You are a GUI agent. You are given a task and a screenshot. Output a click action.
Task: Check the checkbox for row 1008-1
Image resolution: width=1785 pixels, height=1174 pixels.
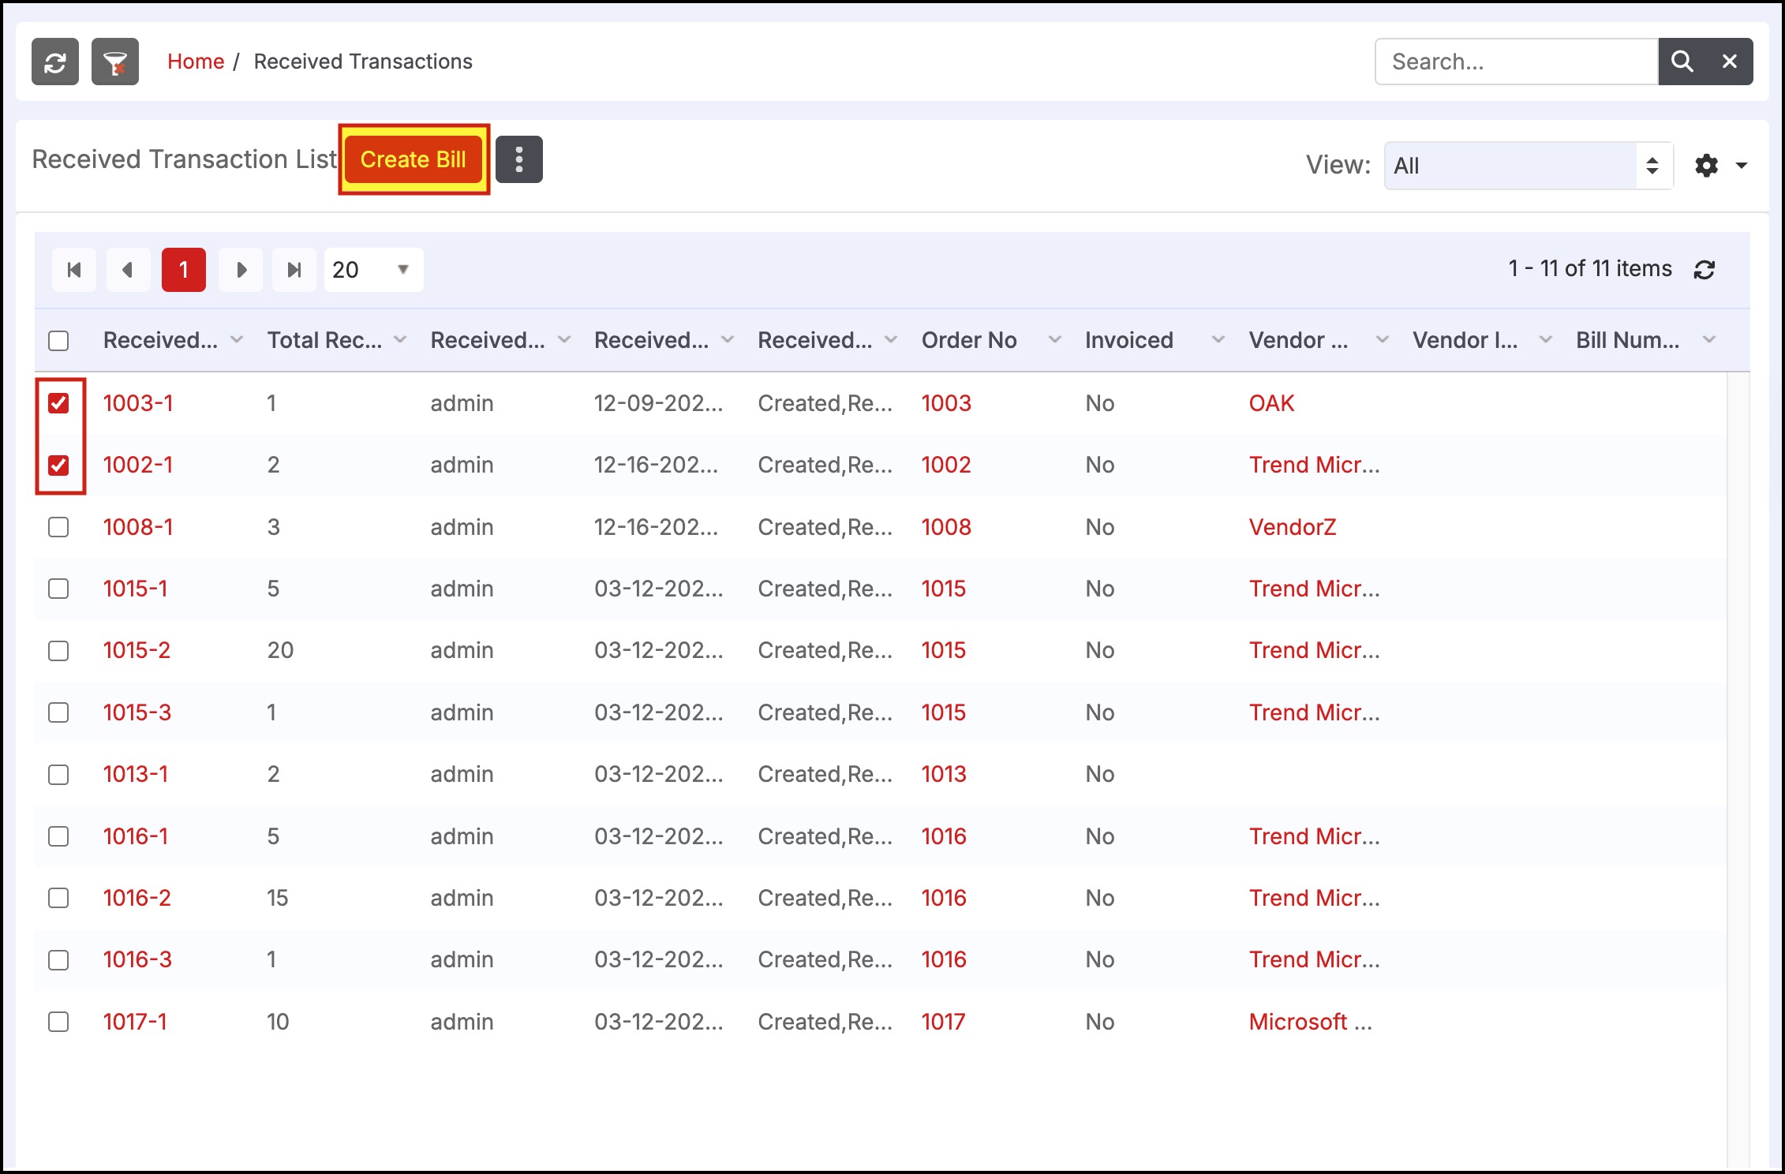pyautogui.click(x=58, y=527)
